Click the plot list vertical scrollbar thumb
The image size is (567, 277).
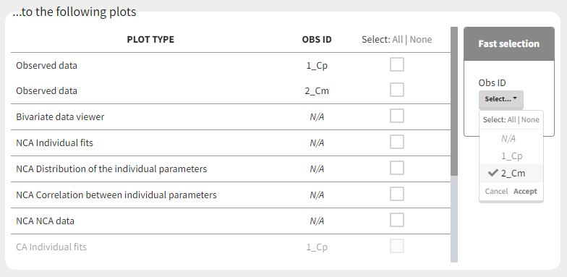click(x=454, y=101)
